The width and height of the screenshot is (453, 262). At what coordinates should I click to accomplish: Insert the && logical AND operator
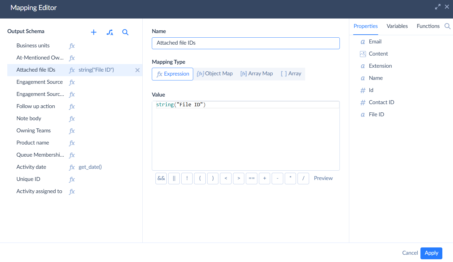(161, 179)
